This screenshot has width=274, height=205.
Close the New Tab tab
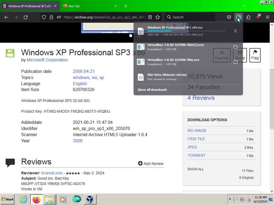pyautogui.click(x=116, y=6)
